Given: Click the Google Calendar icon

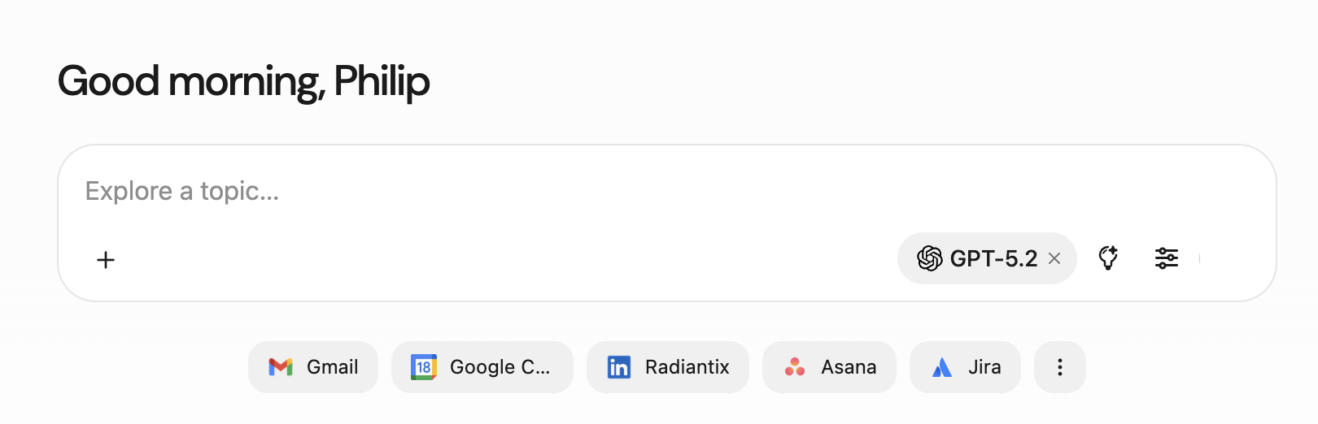Looking at the screenshot, I should (x=424, y=367).
